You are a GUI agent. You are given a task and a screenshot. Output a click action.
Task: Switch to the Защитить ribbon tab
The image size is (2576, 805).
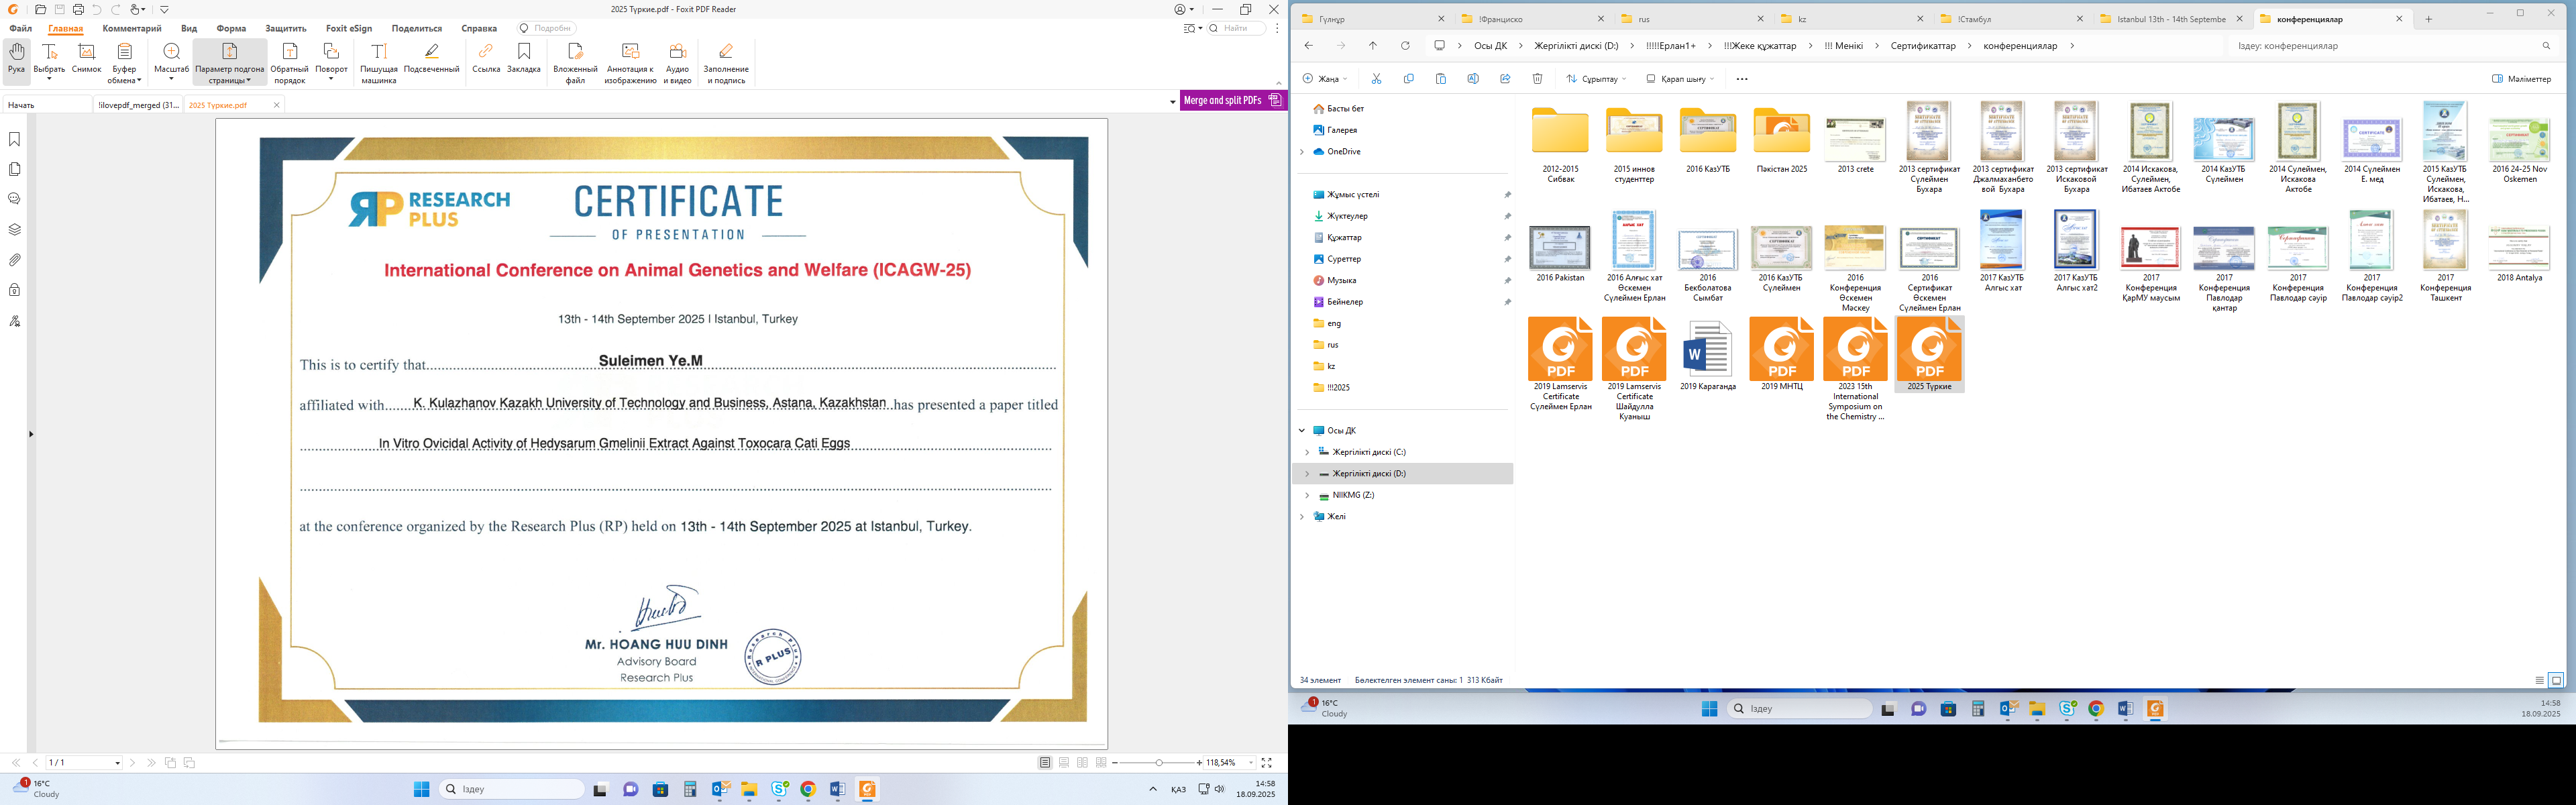coord(286,28)
